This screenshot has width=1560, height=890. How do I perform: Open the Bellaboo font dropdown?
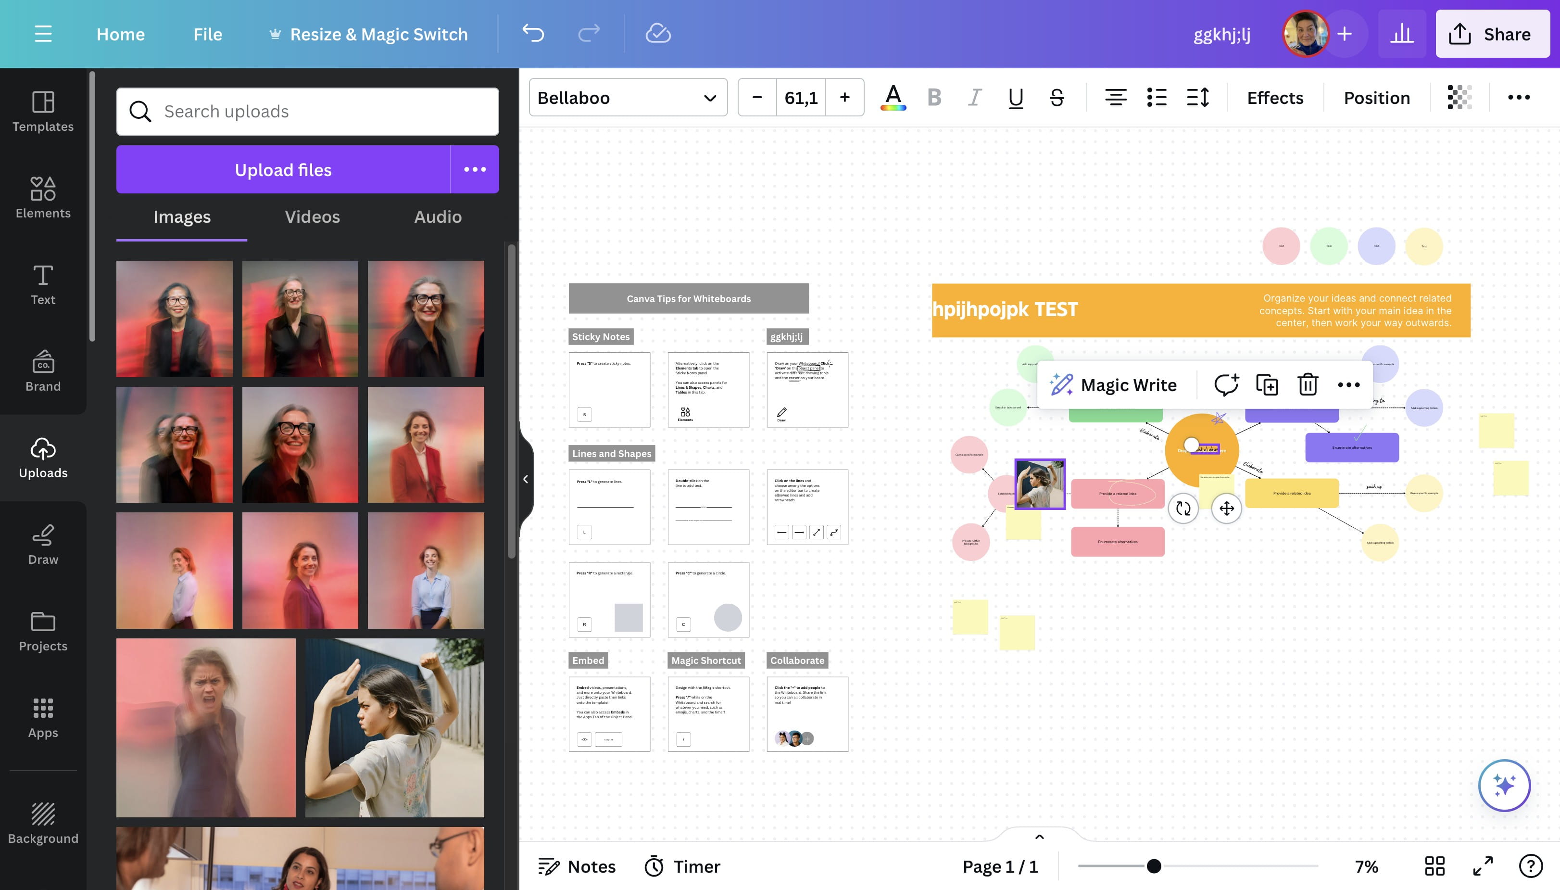pyautogui.click(x=628, y=97)
